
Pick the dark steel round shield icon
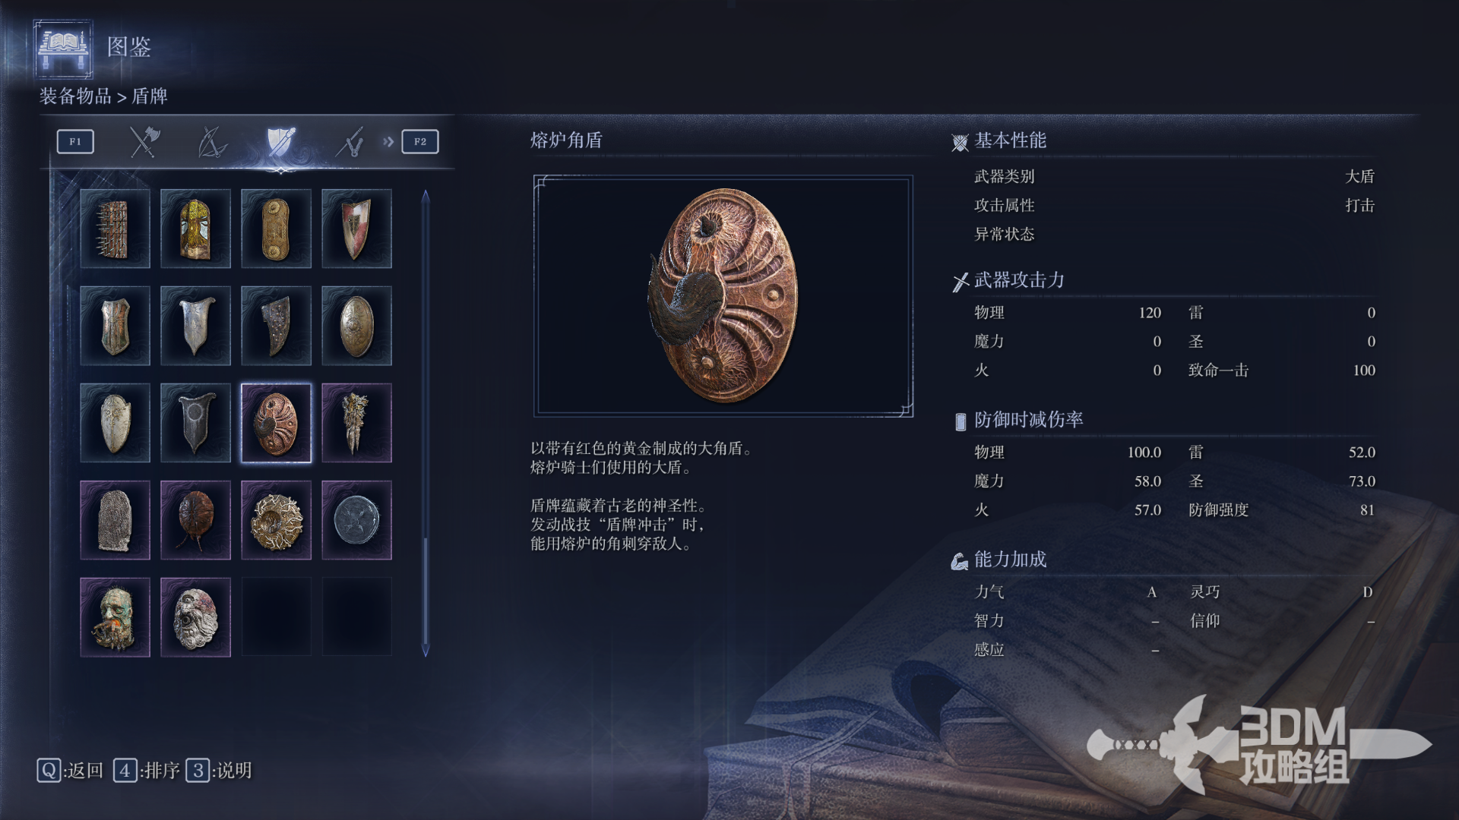tap(356, 520)
